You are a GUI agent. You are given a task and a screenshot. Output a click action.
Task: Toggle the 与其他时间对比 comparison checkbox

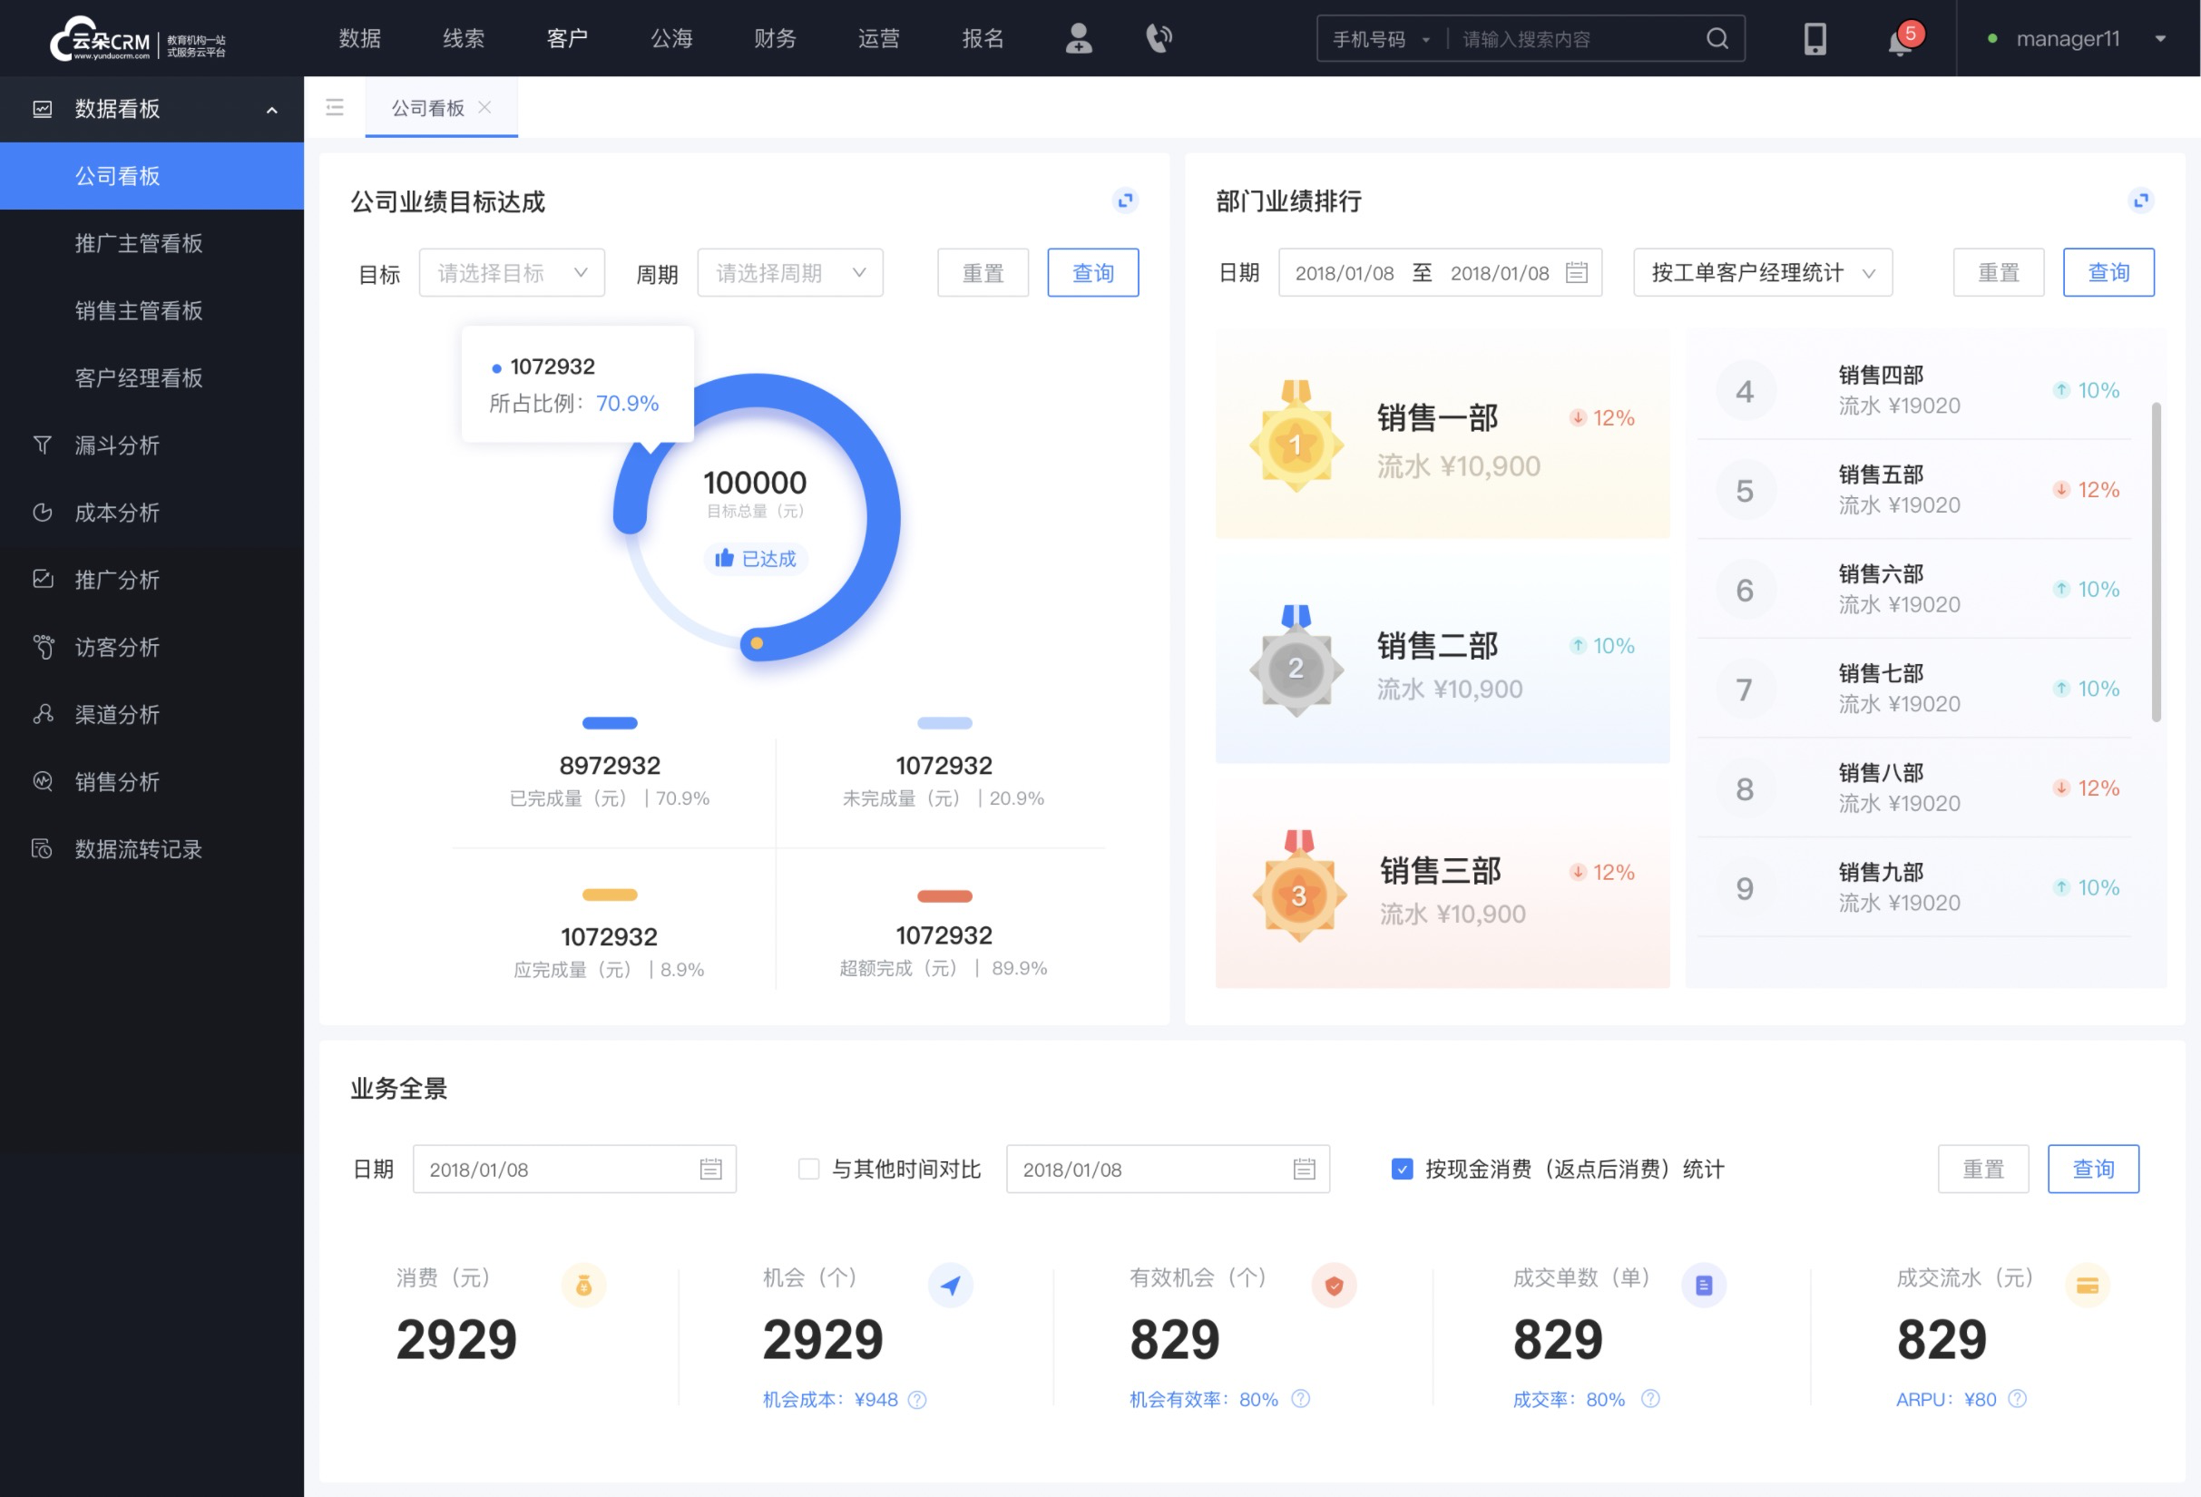tap(802, 1168)
